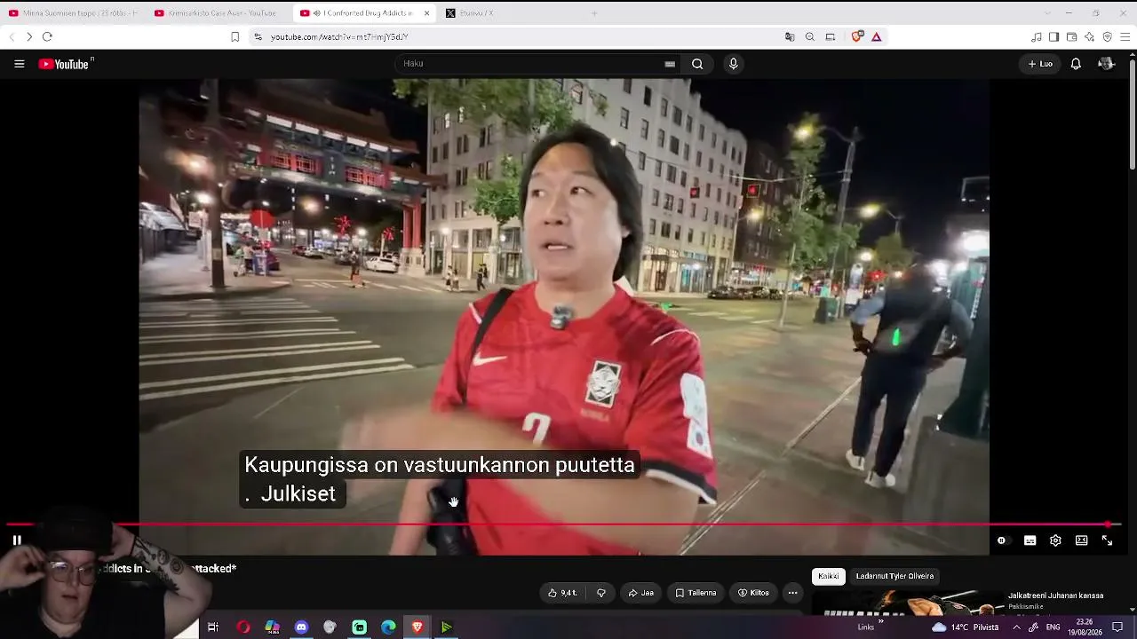Dislike the video
The height and width of the screenshot is (639, 1137).
pos(601,593)
